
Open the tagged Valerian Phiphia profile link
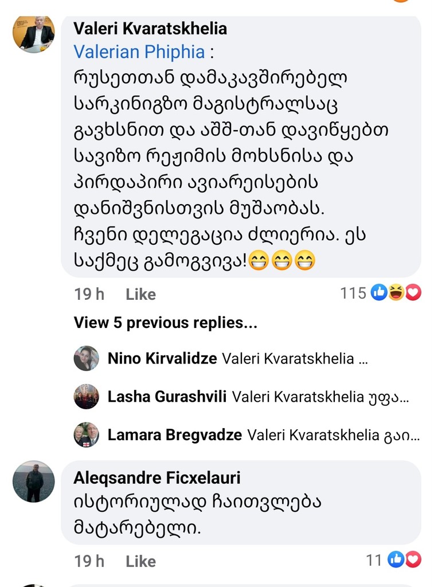click(139, 52)
